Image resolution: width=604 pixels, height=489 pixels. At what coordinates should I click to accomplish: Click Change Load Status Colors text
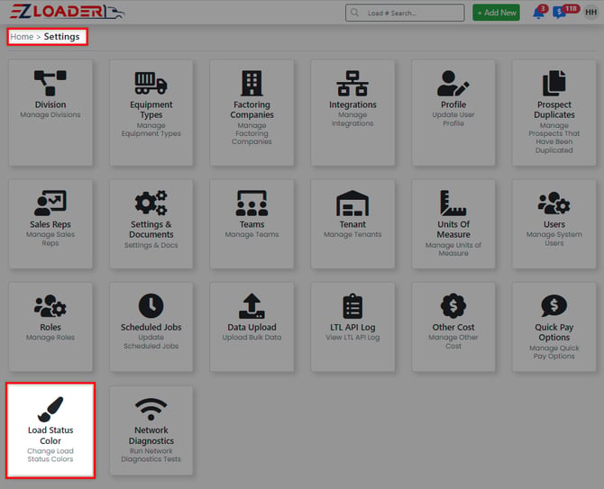(x=50, y=455)
